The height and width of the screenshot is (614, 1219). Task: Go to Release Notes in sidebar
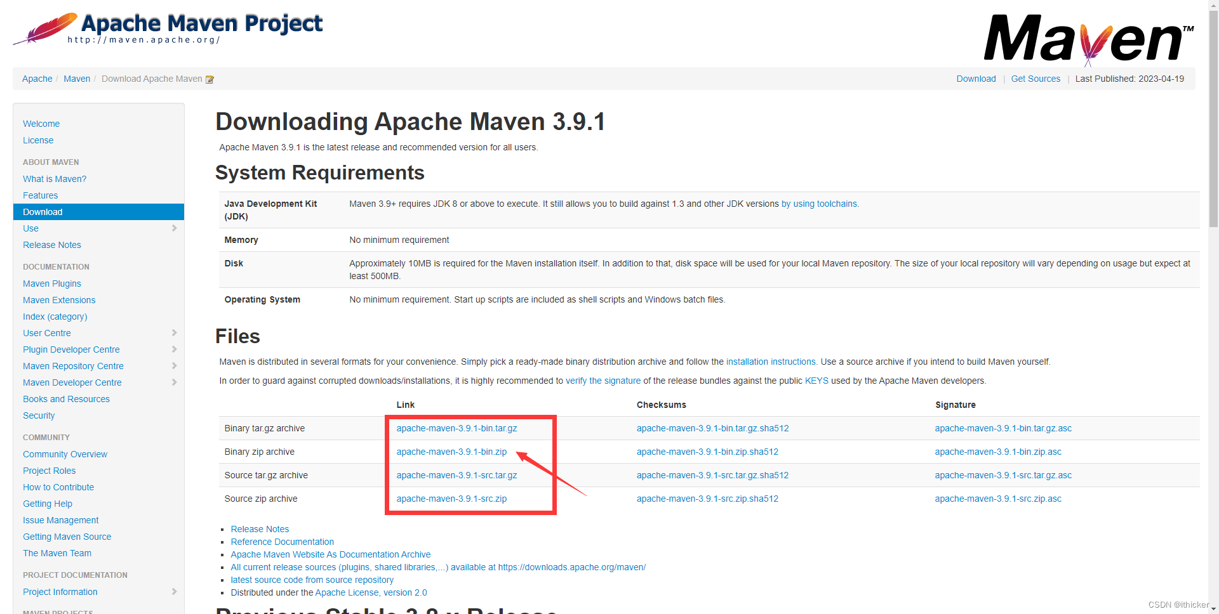click(x=52, y=245)
